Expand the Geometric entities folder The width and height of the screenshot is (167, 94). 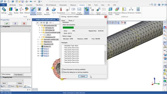point(38,39)
